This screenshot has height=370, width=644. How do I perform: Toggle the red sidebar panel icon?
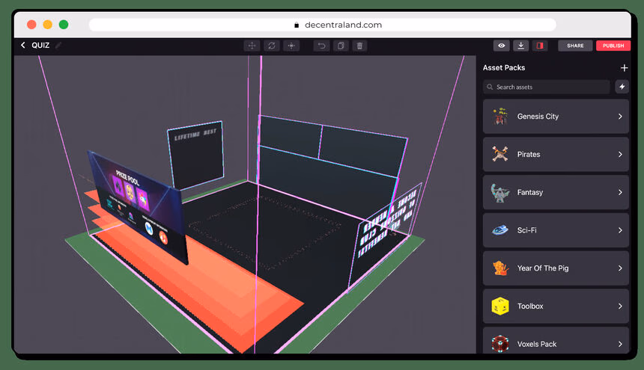[540, 46]
